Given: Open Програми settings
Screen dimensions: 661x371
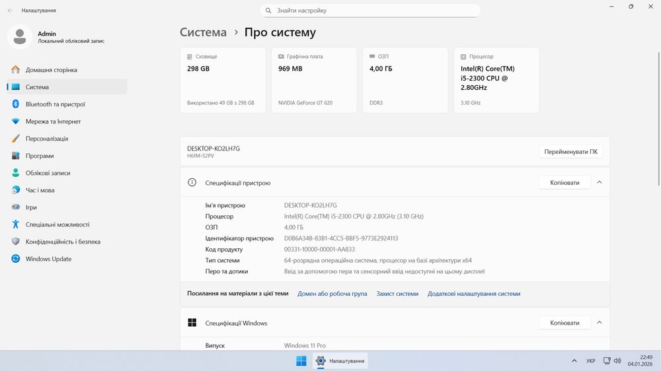Looking at the screenshot, I should tap(67, 156).
